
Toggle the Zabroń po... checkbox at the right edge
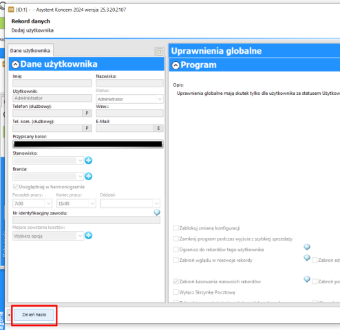(x=315, y=281)
